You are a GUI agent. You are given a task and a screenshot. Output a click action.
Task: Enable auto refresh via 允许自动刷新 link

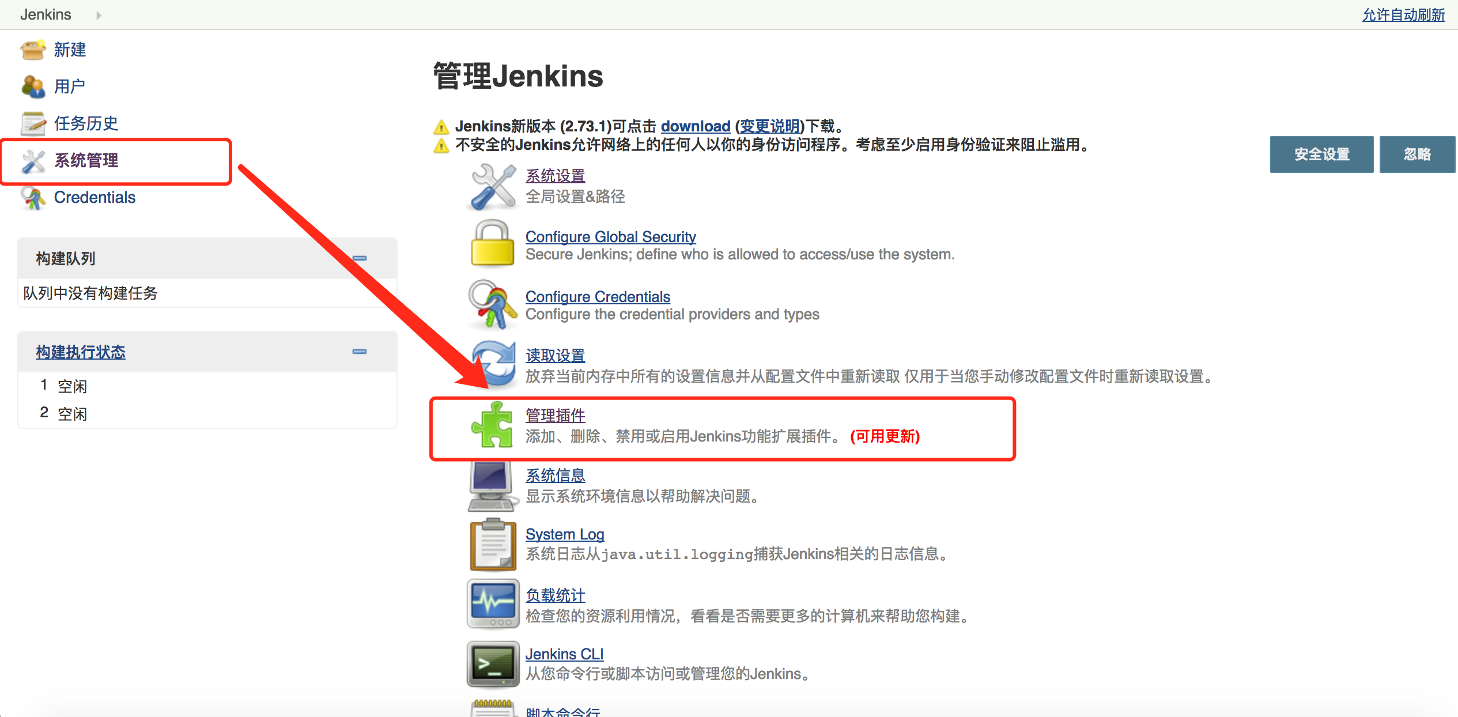pyautogui.click(x=1403, y=14)
